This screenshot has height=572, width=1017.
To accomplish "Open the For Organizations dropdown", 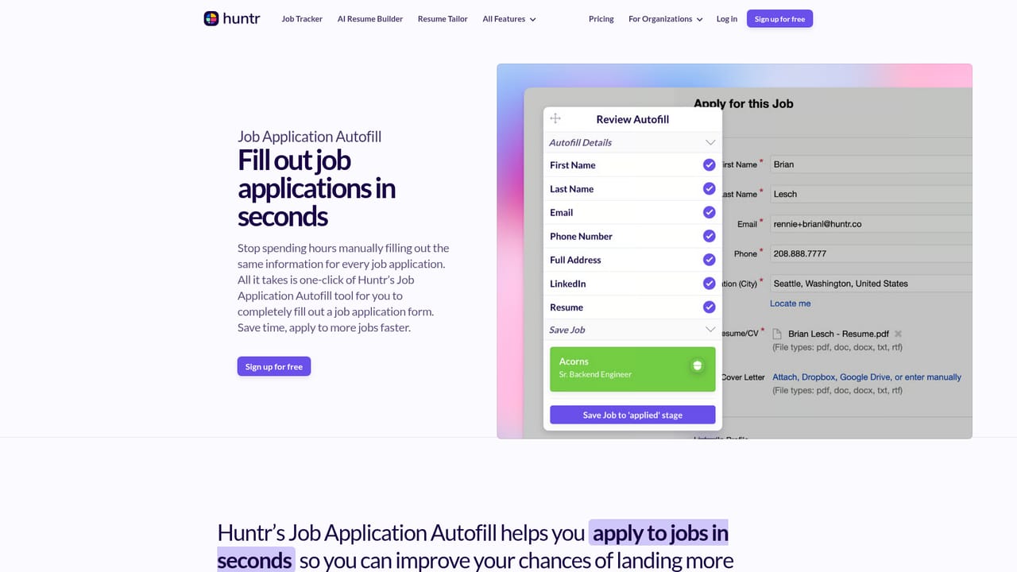I will click(x=666, y=19).
